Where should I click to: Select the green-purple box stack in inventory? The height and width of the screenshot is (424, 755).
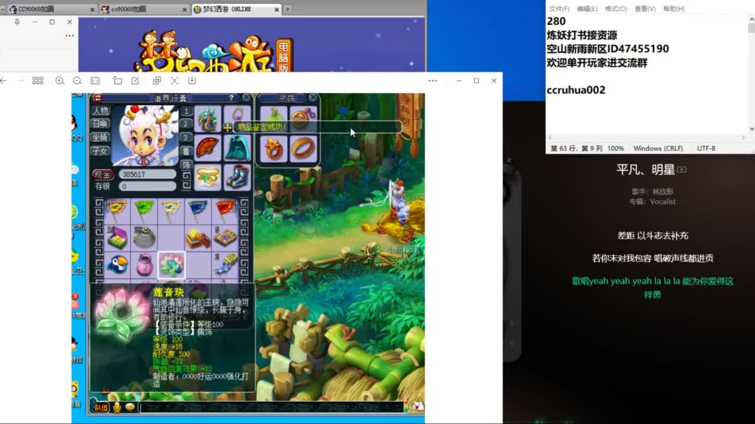tap(117, 237)
